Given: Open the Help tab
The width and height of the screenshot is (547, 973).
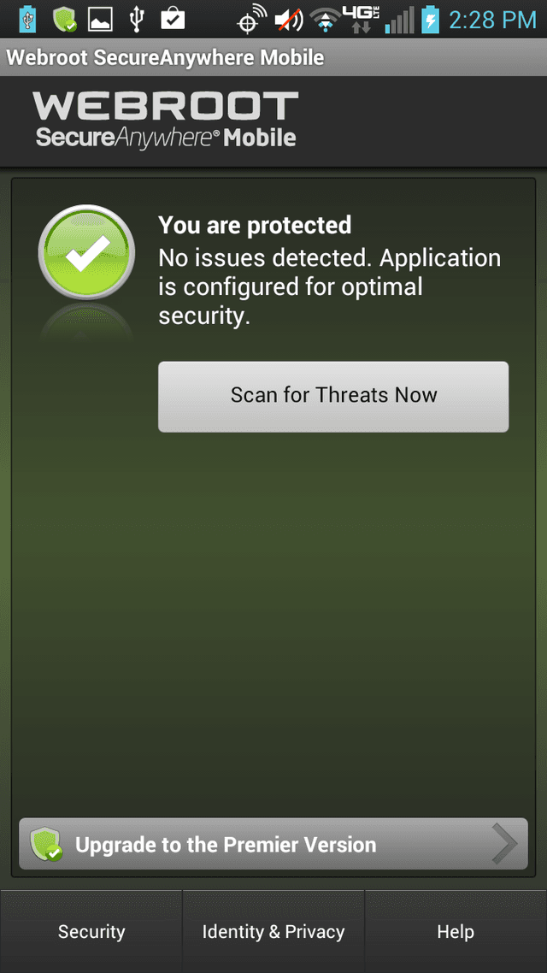Looking at the screenshot, I should 456,932.
